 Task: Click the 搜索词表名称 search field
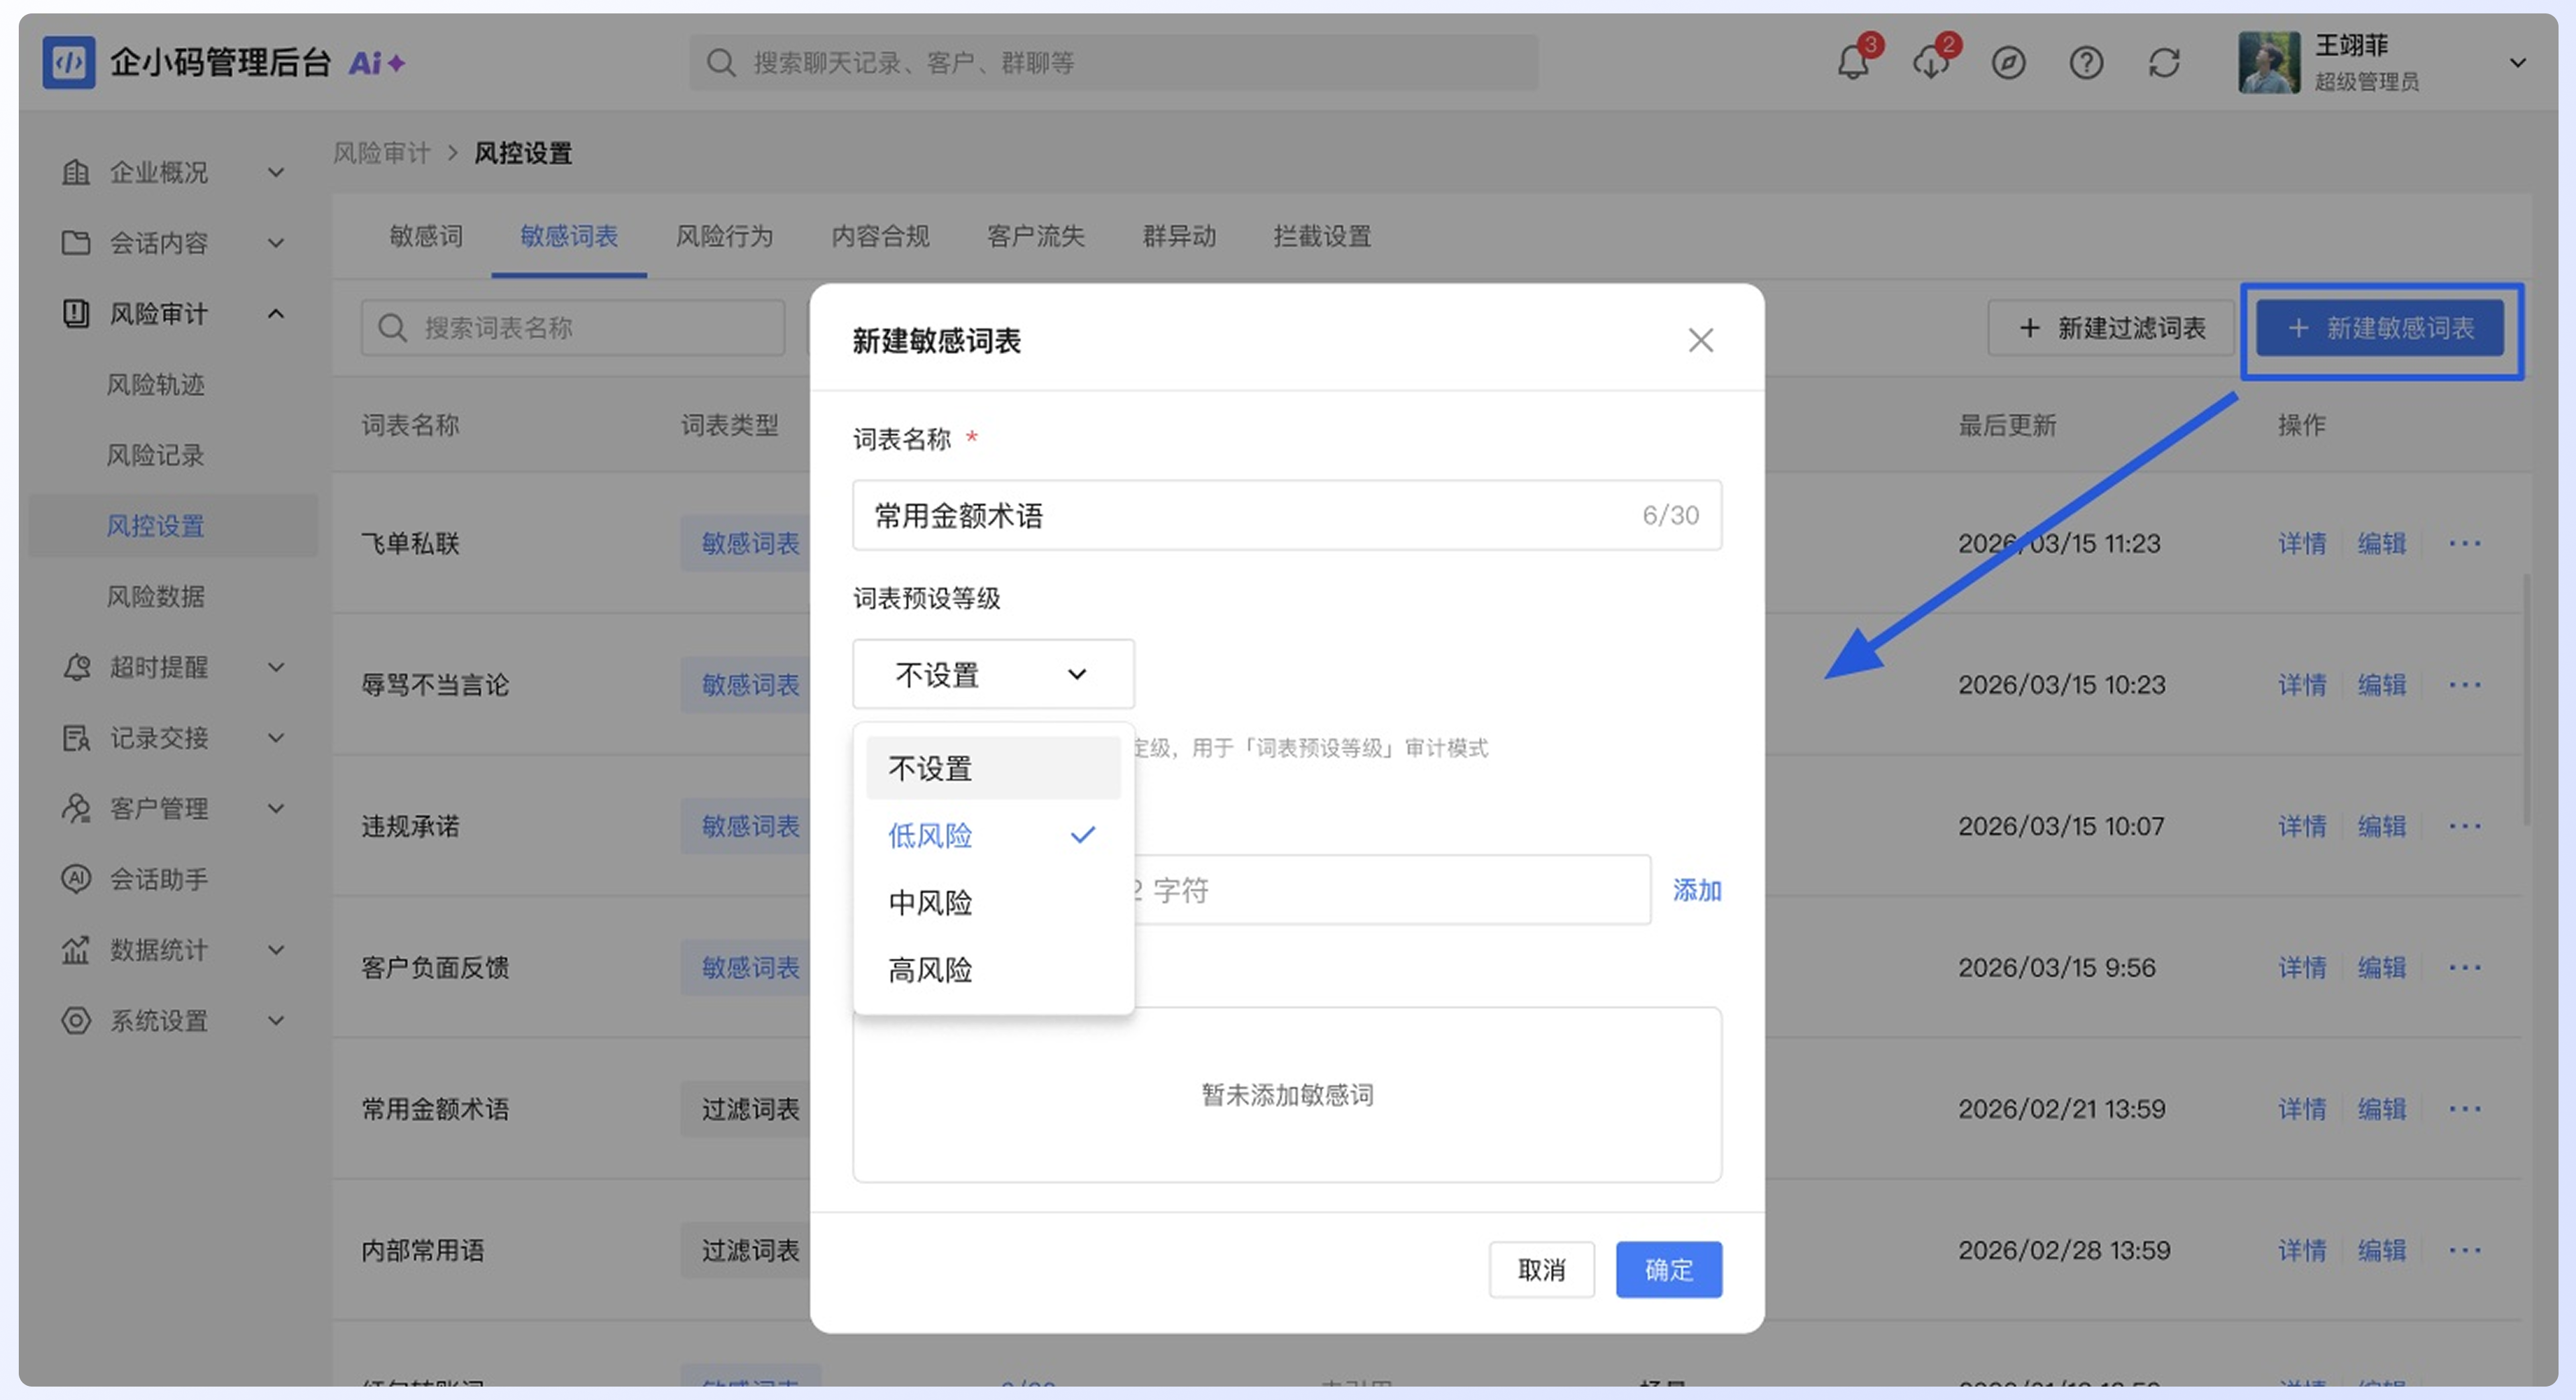pyautogui.click(x=573, y=328)
